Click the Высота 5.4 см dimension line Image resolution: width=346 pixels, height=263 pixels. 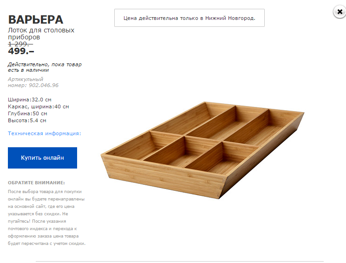tap(27, 120)
